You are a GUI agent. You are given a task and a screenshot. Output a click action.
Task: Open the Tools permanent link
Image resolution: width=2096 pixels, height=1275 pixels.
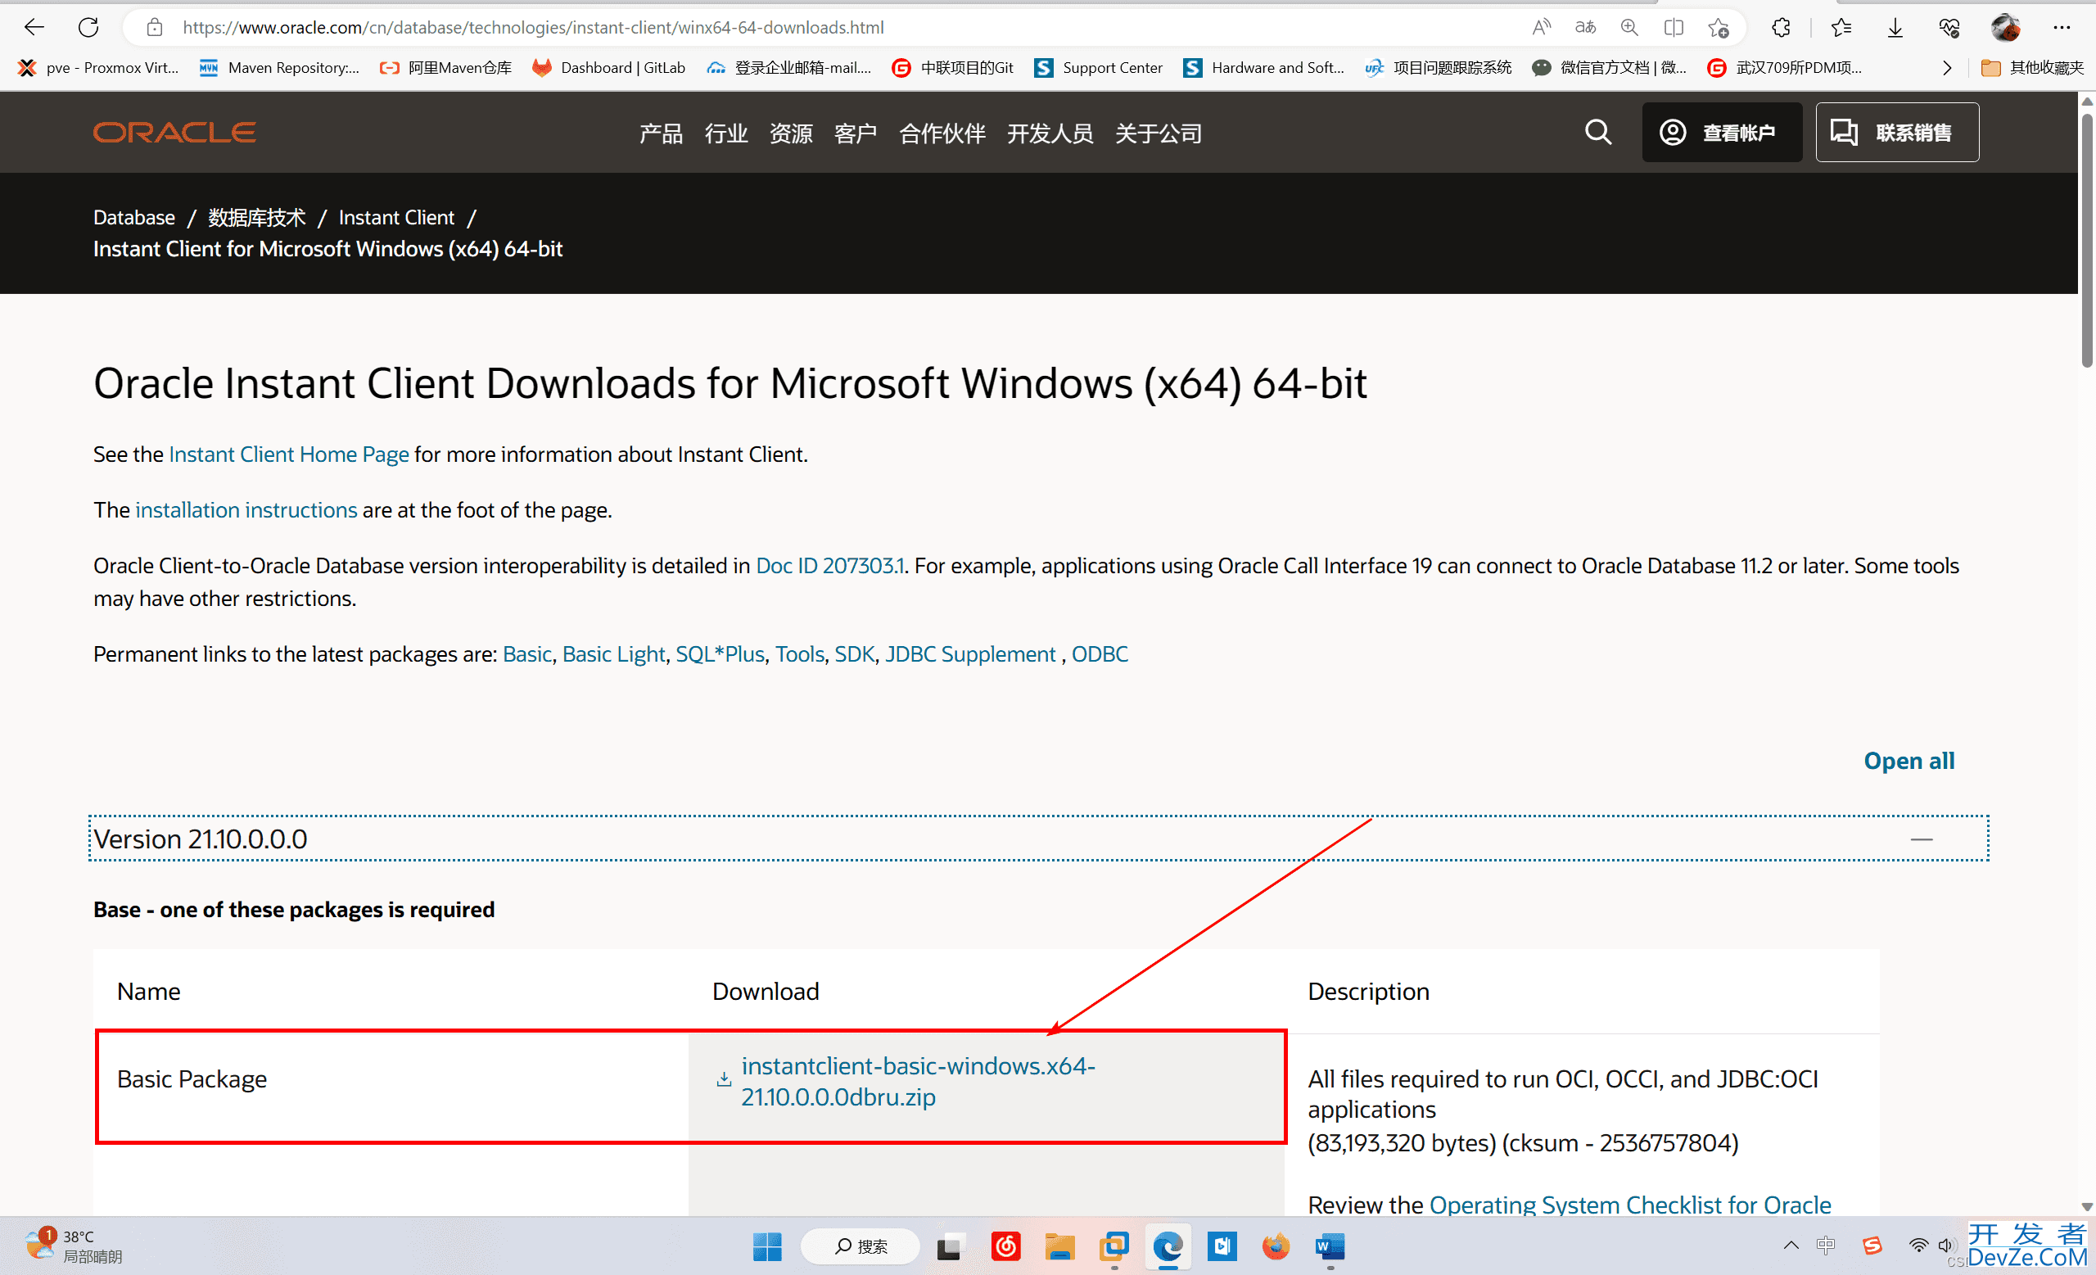pos(800,654)
